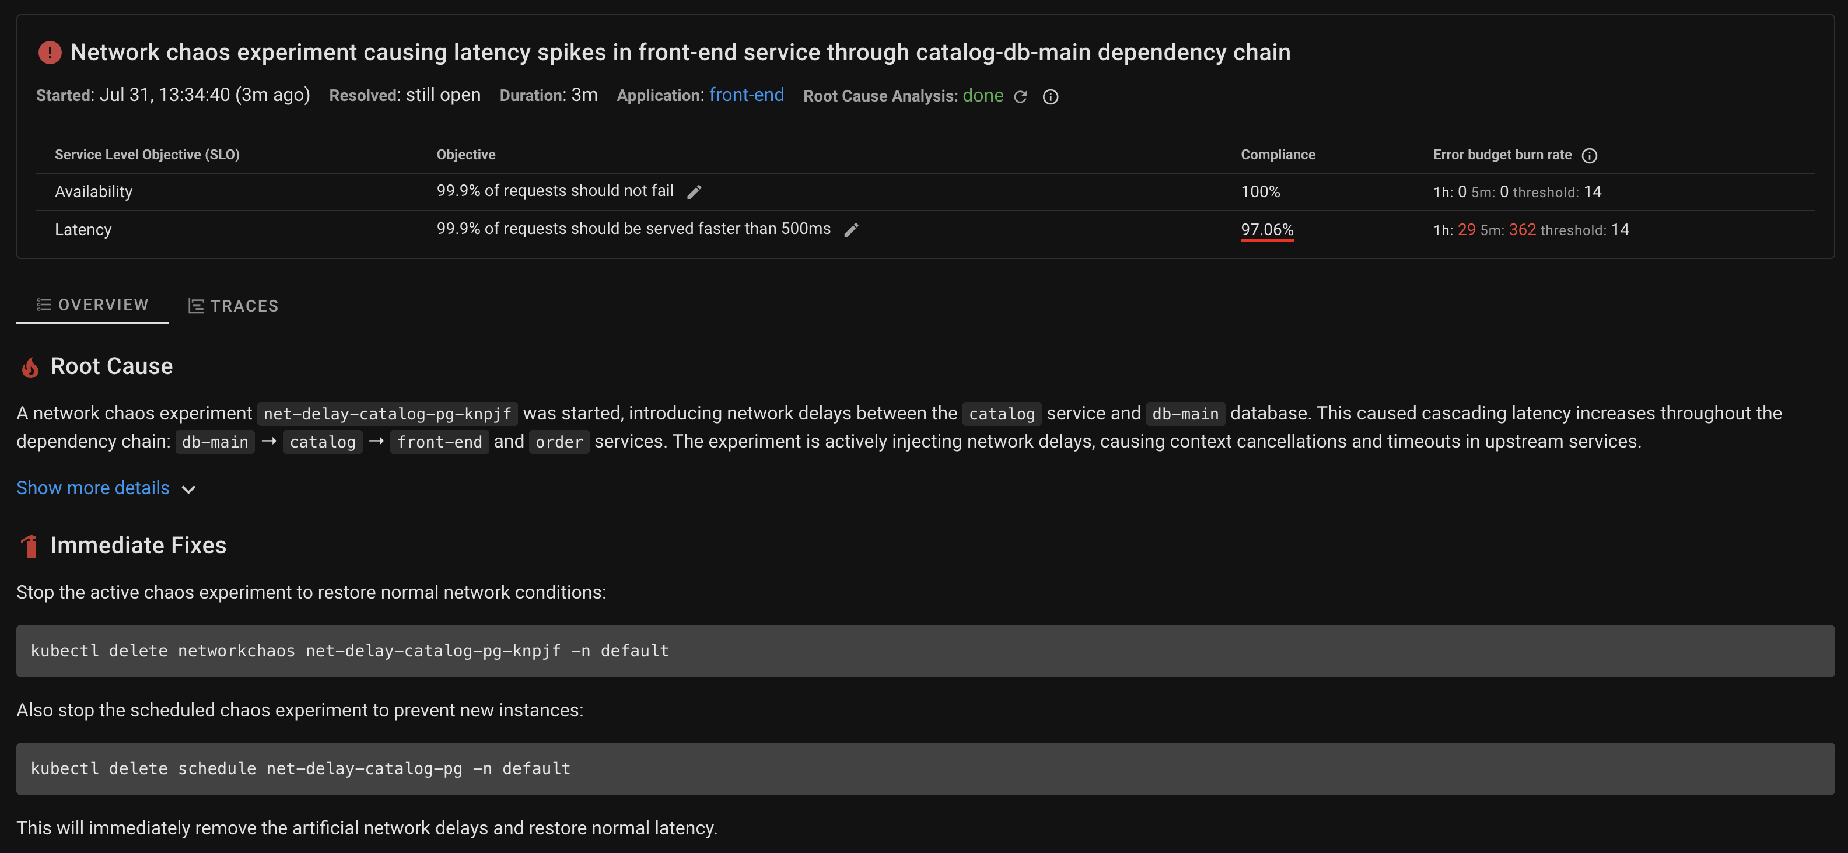
Task: Click the 5m burn rate value 362
Action: pyautogui.click(x=1521, y=229)
